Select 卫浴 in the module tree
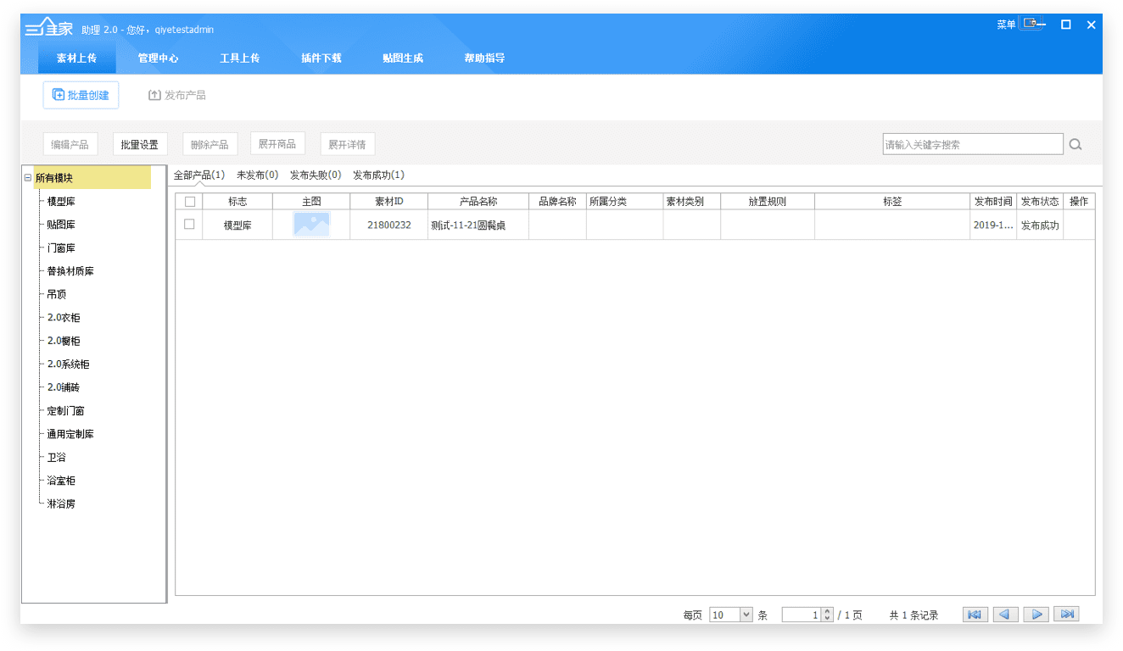Viewport: 1123px width, 651px height. pyautogui.click(x=57, y=457)
